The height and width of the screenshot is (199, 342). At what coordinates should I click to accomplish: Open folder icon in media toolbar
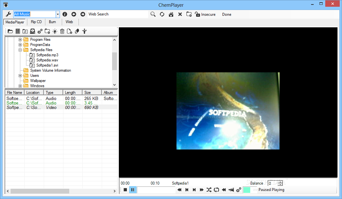click(10, 32)
